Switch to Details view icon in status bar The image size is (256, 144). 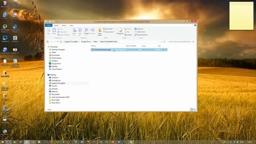point(192,110)
